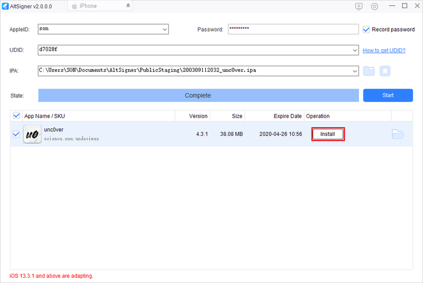
Task: Toggle the select-all apps header checkbox
Action: click(17, 115)
